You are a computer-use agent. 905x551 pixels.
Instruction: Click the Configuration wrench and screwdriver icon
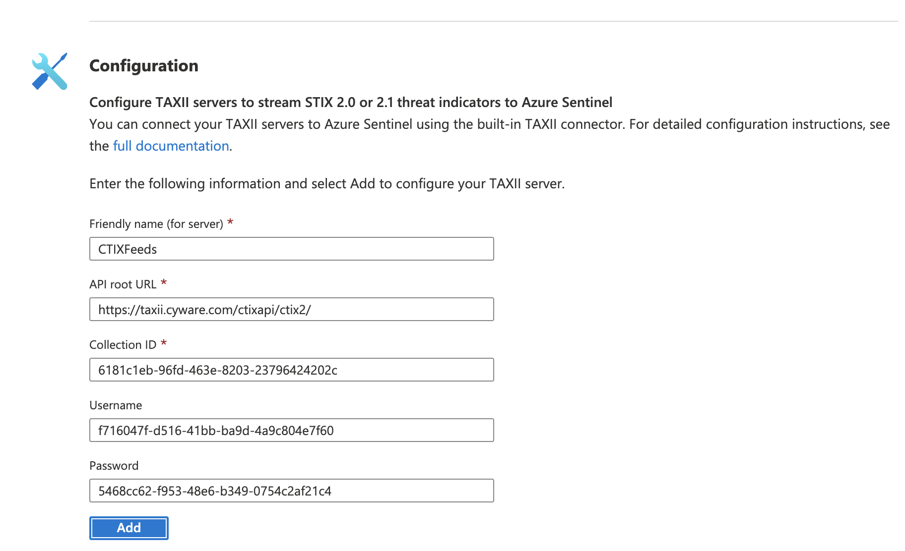50,71
